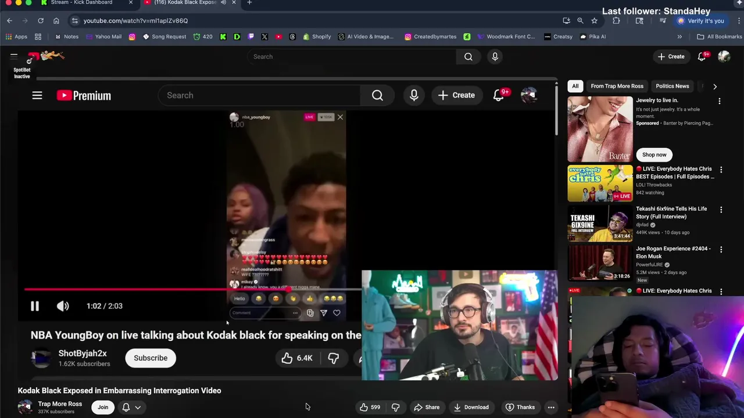Screen dimensions: 744x418
Task: Open a new browser tab
Action: click(249, 3)
